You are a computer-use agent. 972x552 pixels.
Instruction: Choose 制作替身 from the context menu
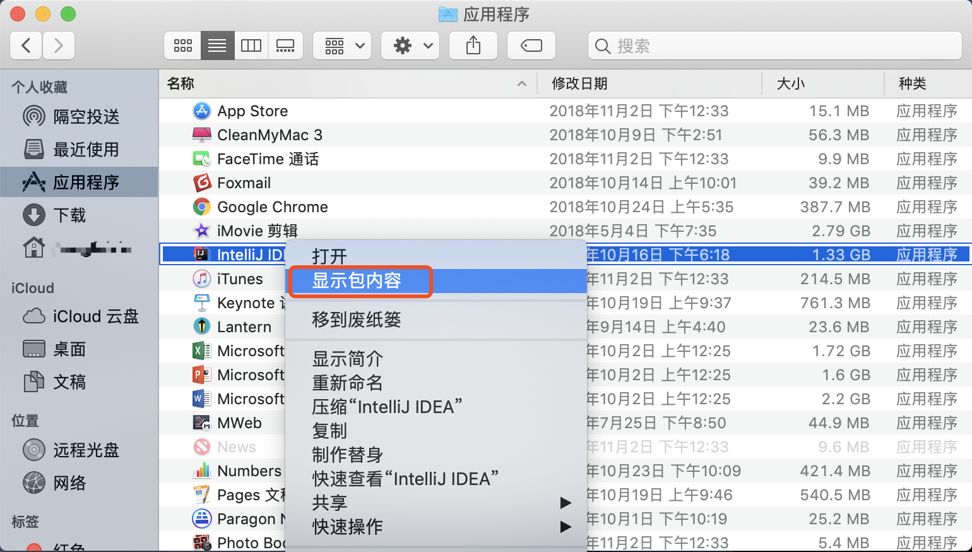pos(436,455)
